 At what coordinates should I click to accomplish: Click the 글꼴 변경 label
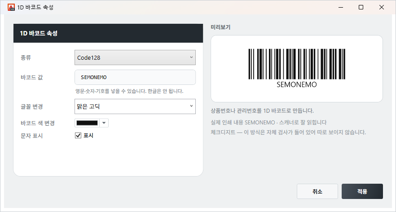[32, 106]
